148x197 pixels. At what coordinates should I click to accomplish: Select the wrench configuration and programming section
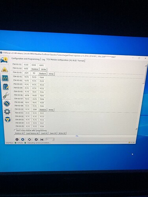6,95
